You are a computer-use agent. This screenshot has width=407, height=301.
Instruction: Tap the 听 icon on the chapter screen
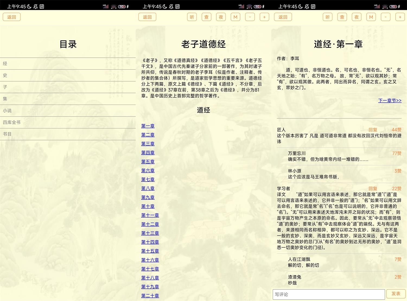[327, 17]
